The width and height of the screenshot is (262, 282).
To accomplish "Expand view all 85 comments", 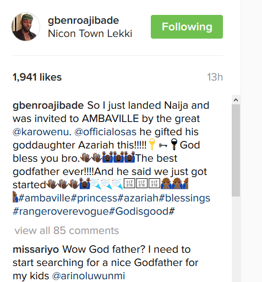I will coord(67,231).
